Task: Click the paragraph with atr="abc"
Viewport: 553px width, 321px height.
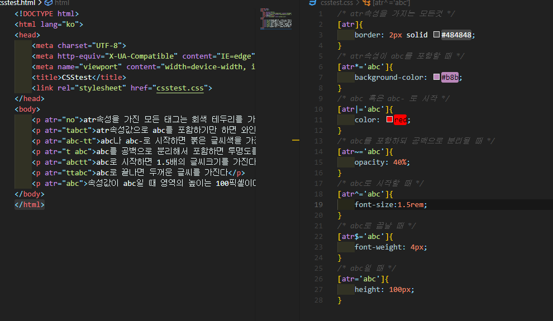Action: (x=143, y=183)
